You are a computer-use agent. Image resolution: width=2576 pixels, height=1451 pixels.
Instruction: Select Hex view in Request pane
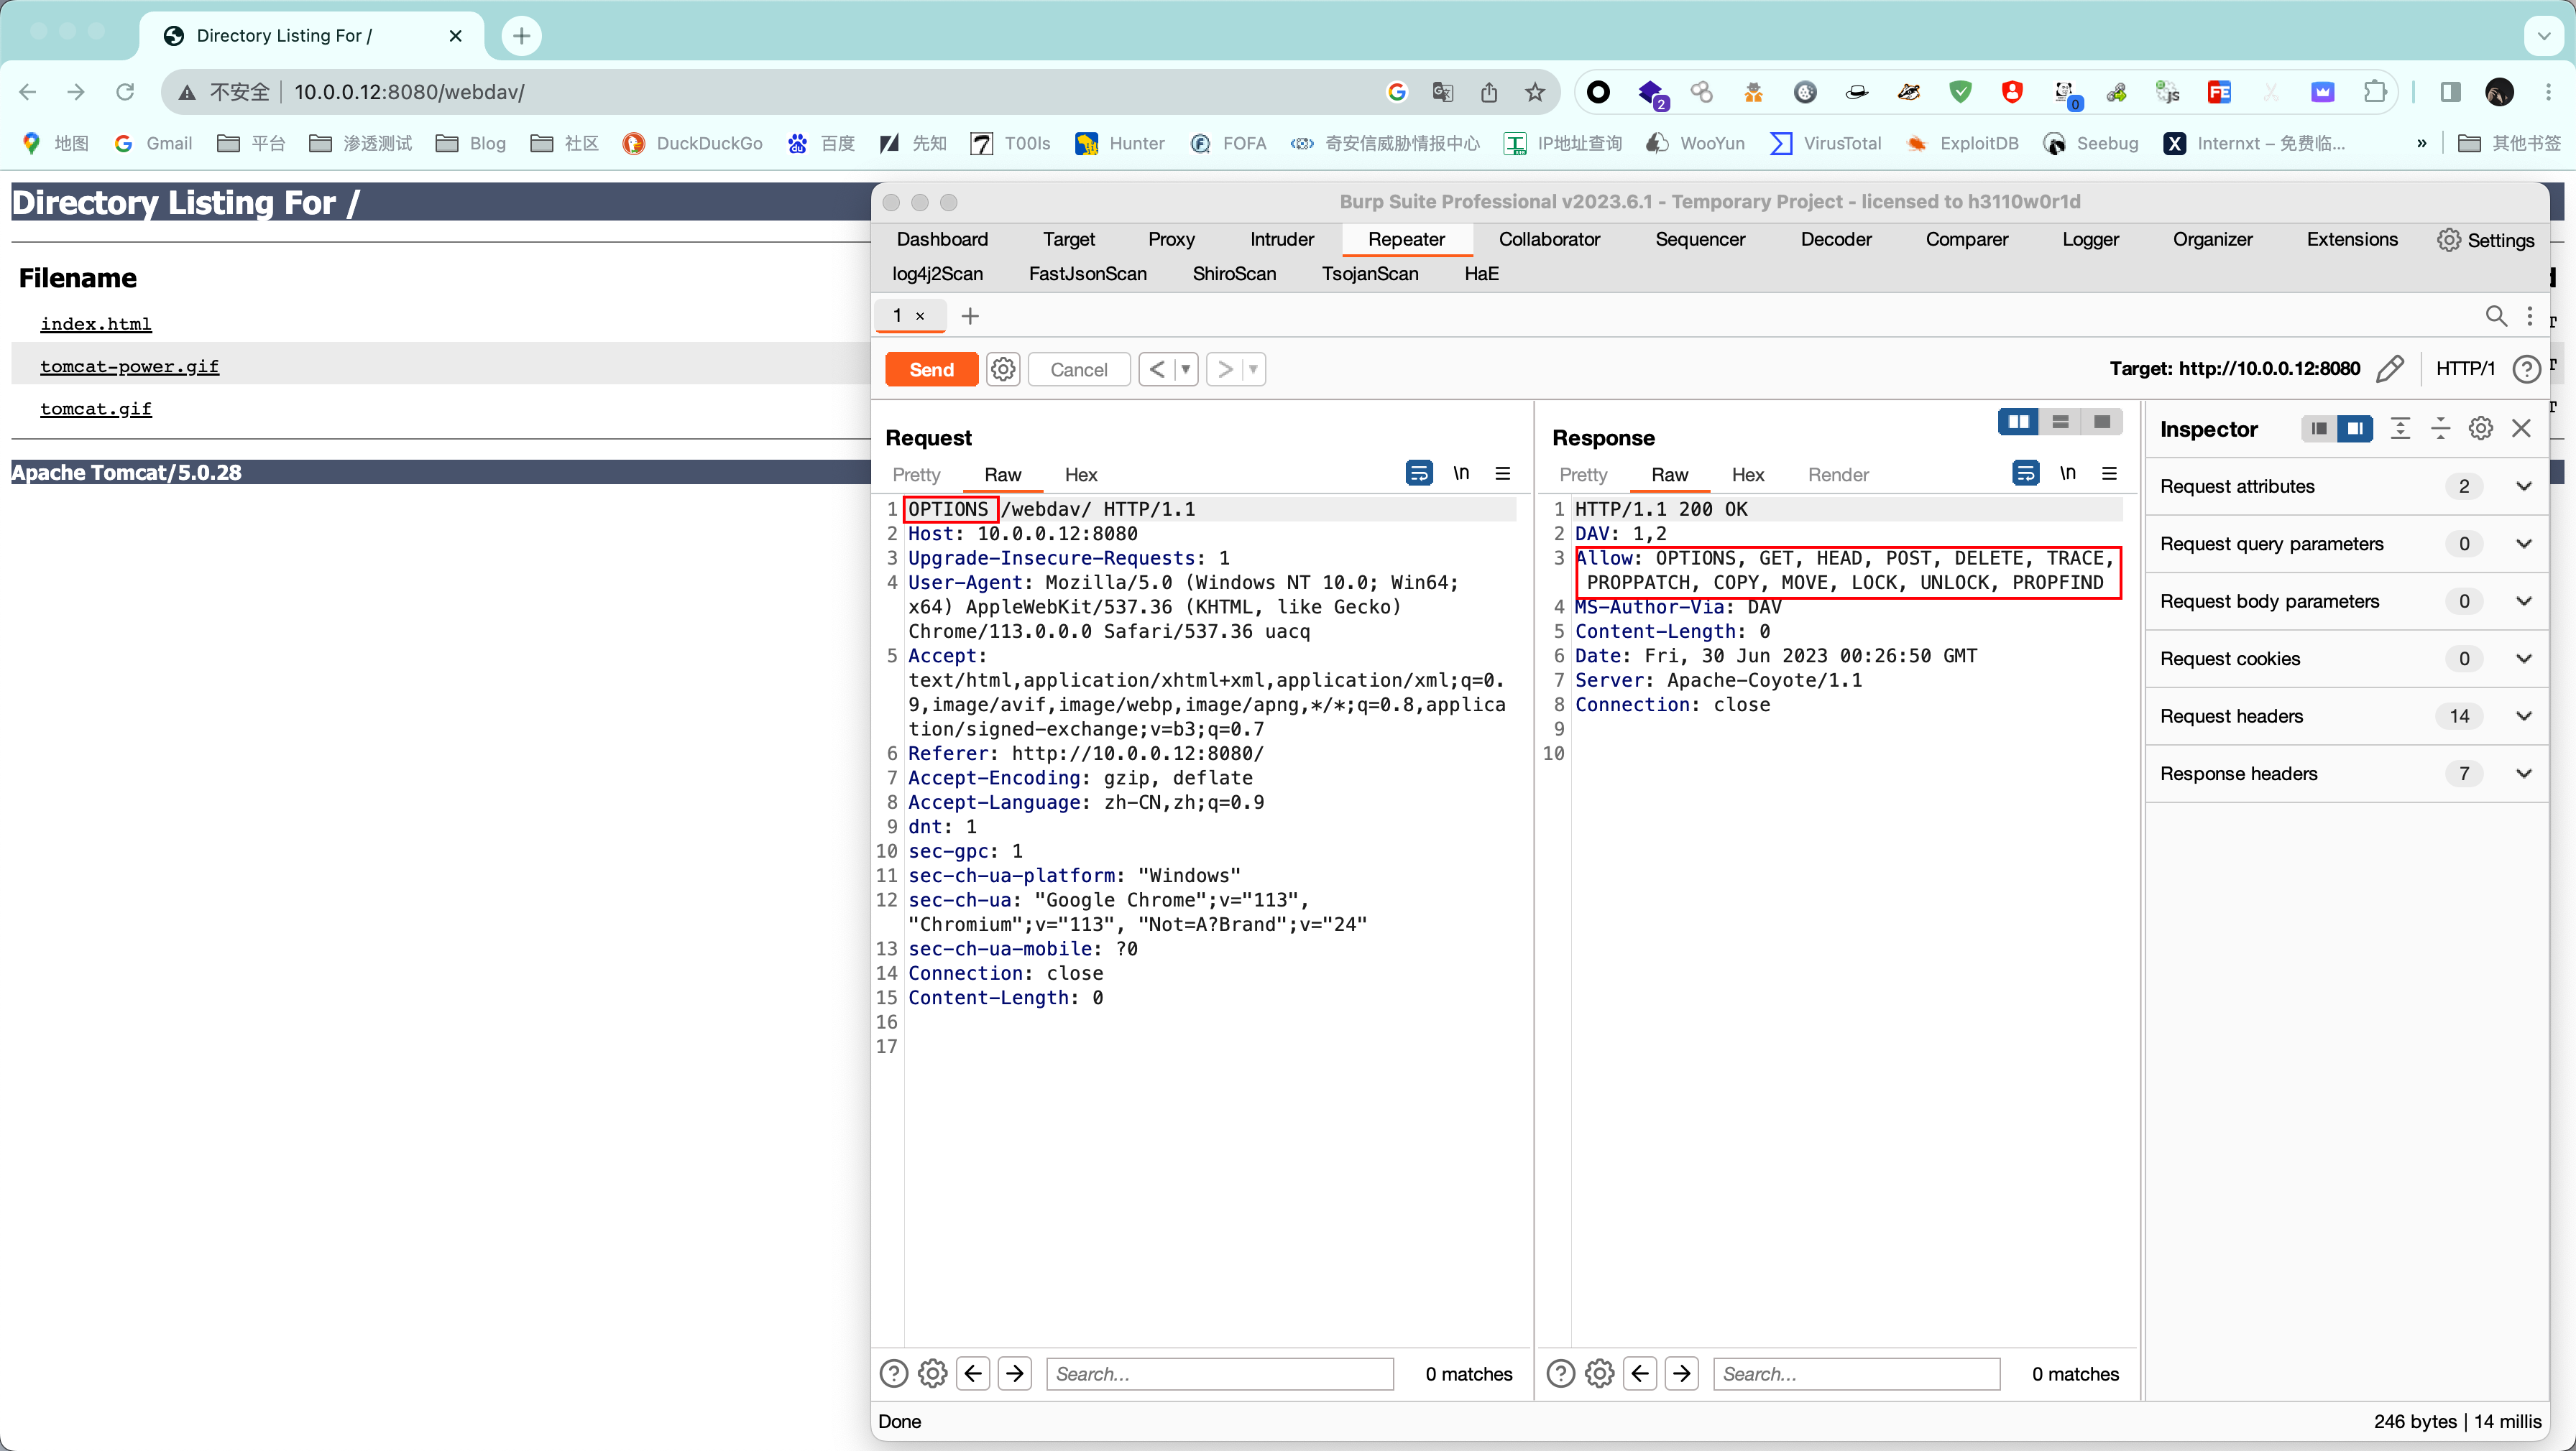tap(1081, 475)
